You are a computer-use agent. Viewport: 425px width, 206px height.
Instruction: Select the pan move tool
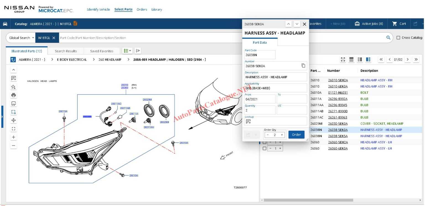[x=14, y=120]
